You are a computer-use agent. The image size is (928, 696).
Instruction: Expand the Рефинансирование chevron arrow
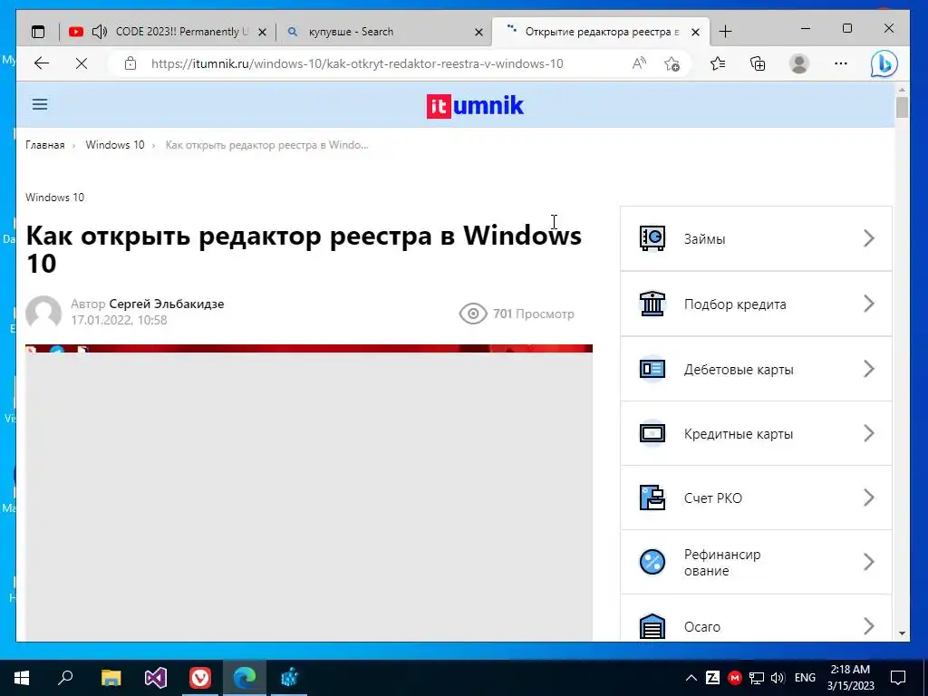pyautogui.click(x=869, y=562)
